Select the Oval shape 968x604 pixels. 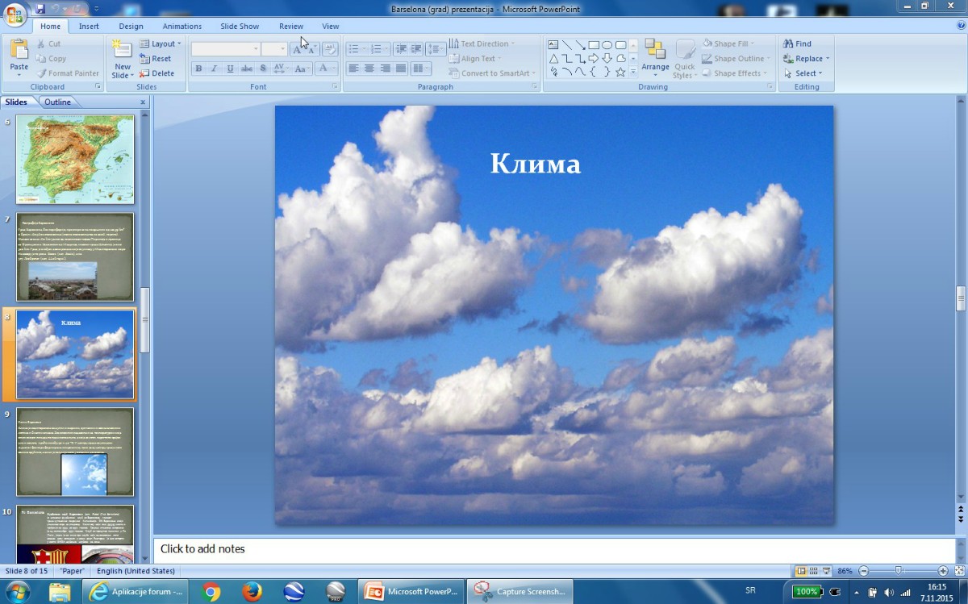[x=607, y=45]
